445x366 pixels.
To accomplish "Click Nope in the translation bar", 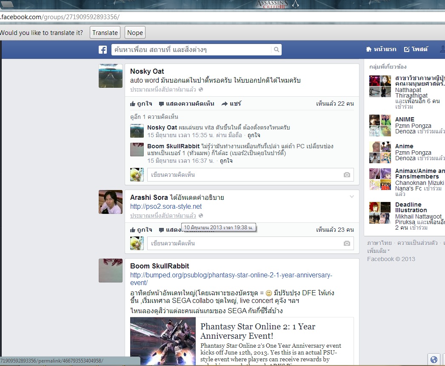I will point(135,33).
